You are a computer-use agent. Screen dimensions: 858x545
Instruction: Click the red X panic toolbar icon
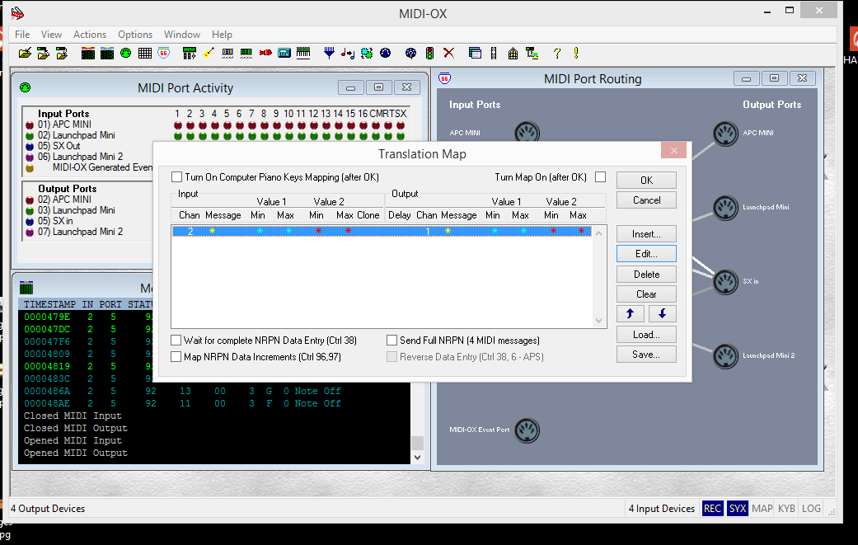pos(448,53)
